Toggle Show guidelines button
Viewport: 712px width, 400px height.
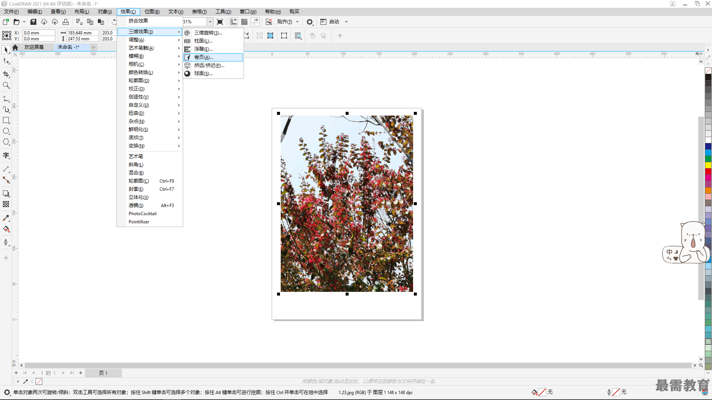pyautogui.click(x=256, y=22)
